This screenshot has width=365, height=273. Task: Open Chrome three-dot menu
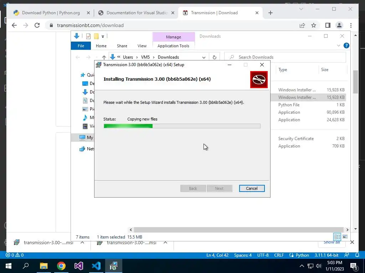point(351,25)
